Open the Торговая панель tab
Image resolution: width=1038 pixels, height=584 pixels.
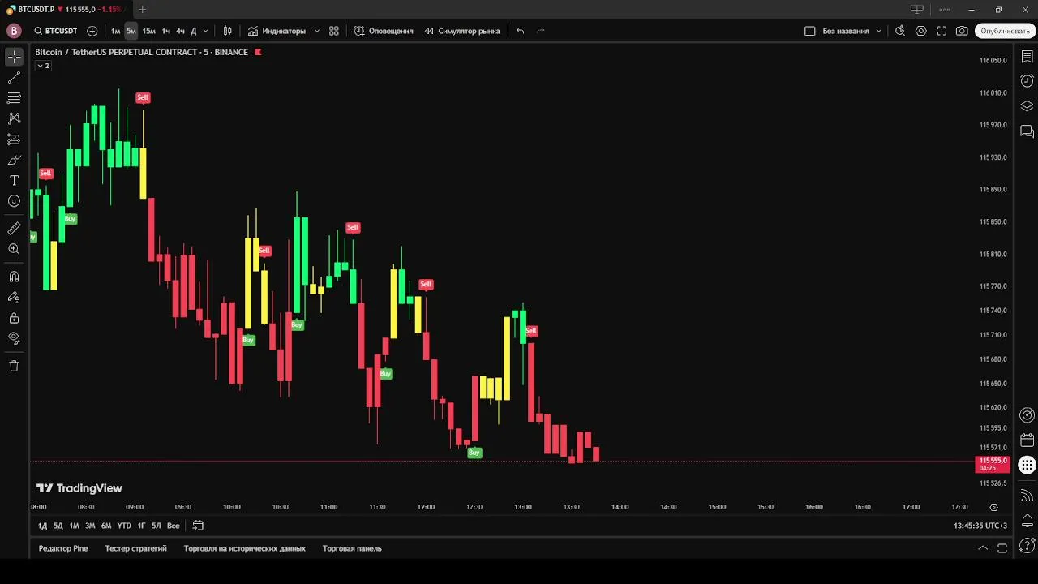(x=352, y=548)
